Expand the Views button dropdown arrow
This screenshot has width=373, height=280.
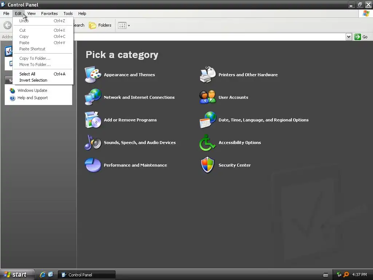coord(129,26)
